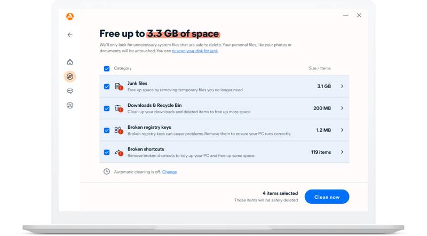Uncheck the Broken shortcuts checkbox

[107, 152]
